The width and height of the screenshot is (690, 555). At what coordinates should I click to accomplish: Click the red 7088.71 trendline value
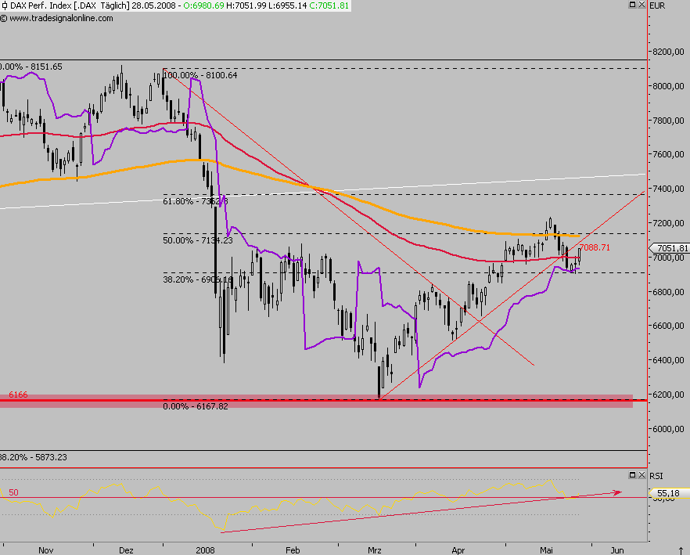coord(595,247)
